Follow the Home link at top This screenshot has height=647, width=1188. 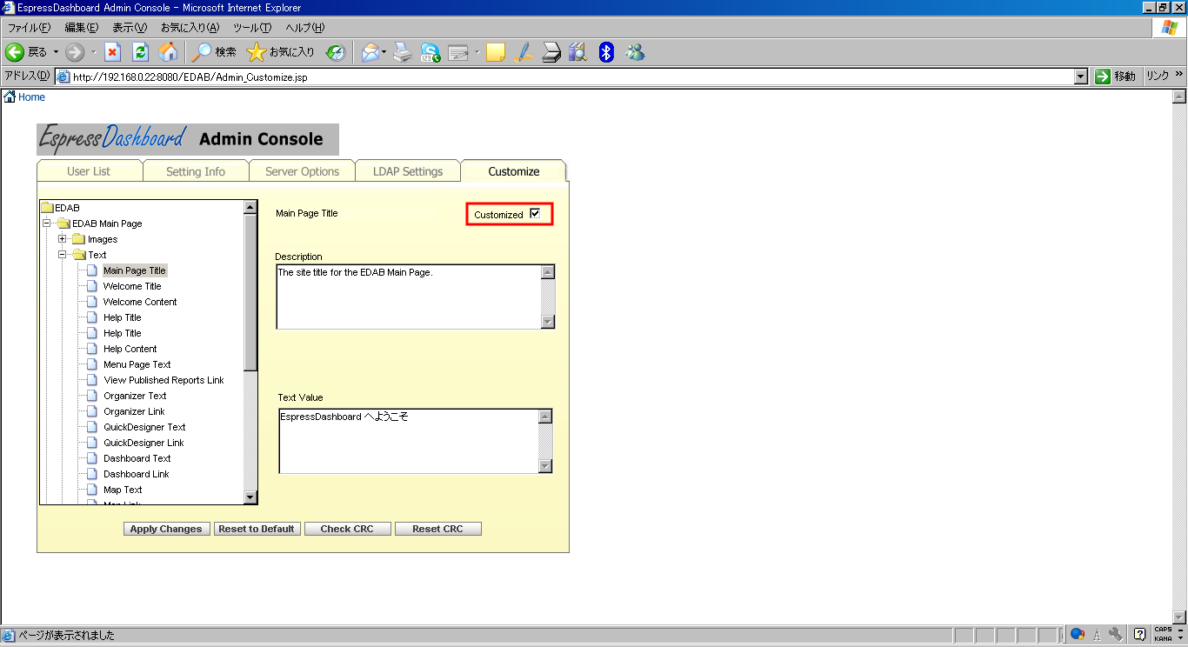(31, 97)
